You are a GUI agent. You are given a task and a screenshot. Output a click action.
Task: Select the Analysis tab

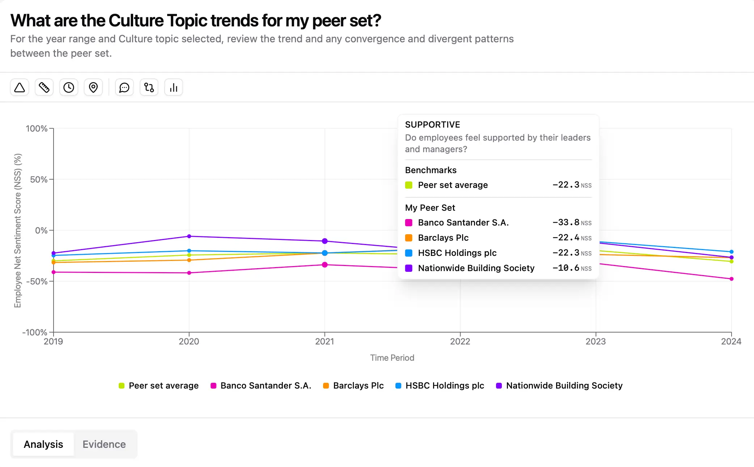pos(43,444)
